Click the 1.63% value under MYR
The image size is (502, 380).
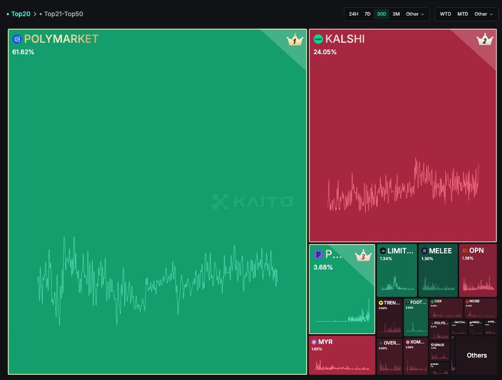click(317, 349)
